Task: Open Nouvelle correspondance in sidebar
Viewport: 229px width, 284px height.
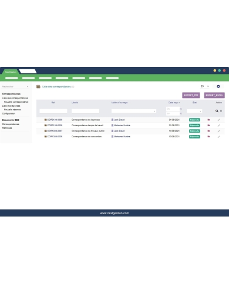Action: [x=16, y=102]
